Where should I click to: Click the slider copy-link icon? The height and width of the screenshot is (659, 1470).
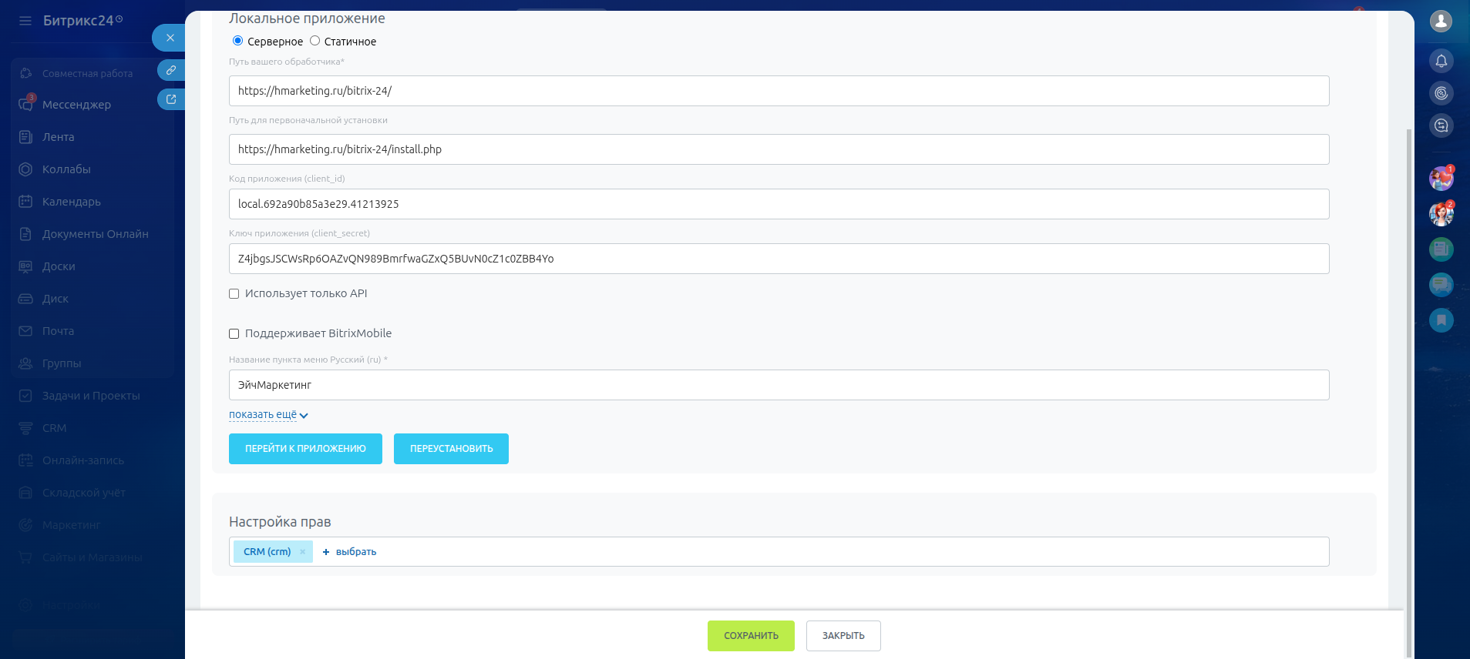(x=171, y=70)
